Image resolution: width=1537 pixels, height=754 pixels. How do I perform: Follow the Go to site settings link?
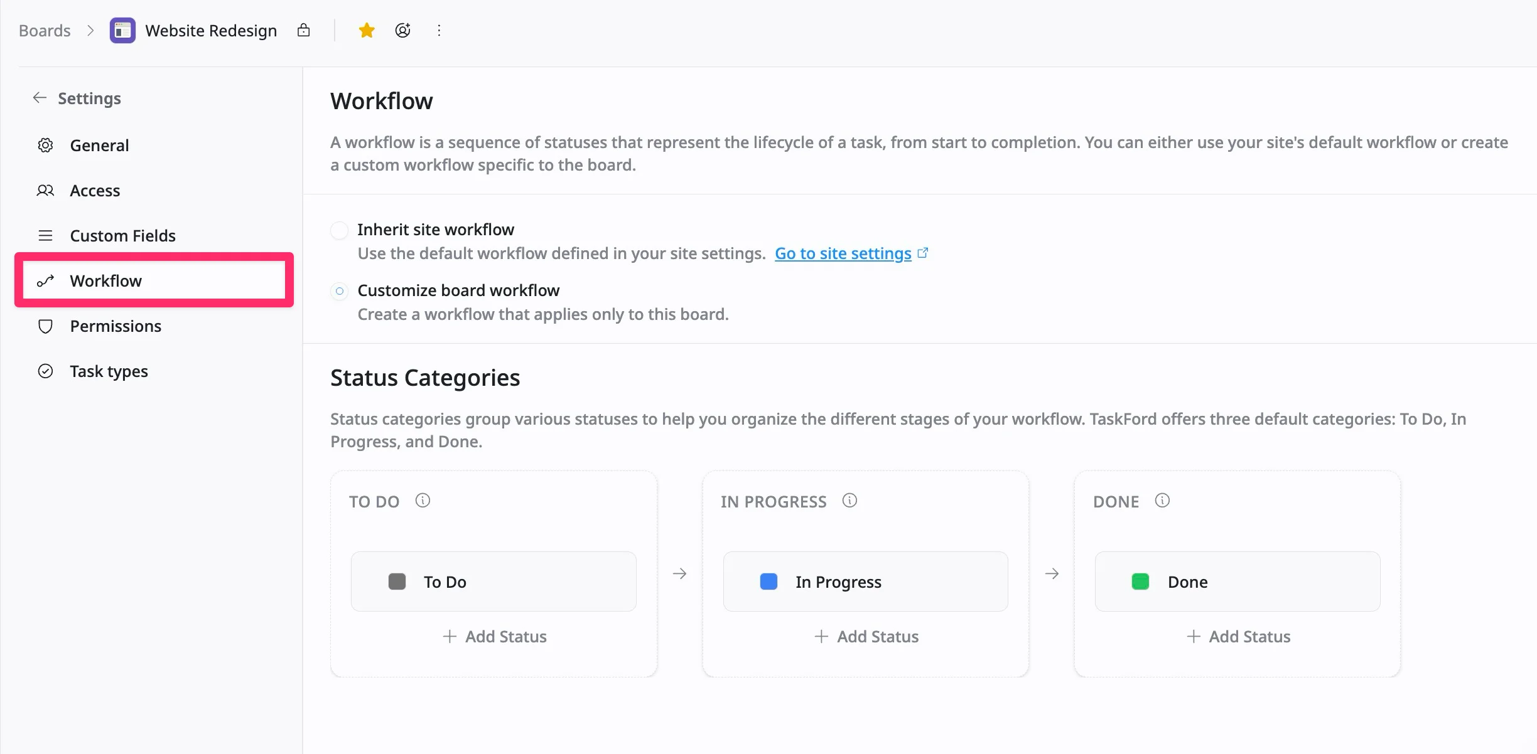tap(843, 253)
